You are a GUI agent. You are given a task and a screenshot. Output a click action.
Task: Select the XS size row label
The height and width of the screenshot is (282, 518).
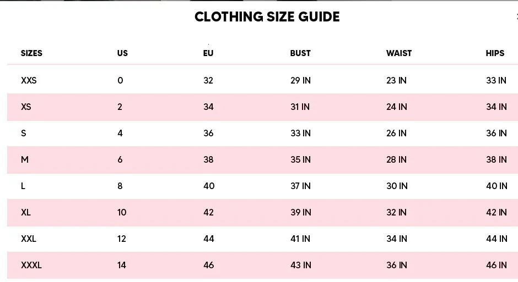click(26, 107)
